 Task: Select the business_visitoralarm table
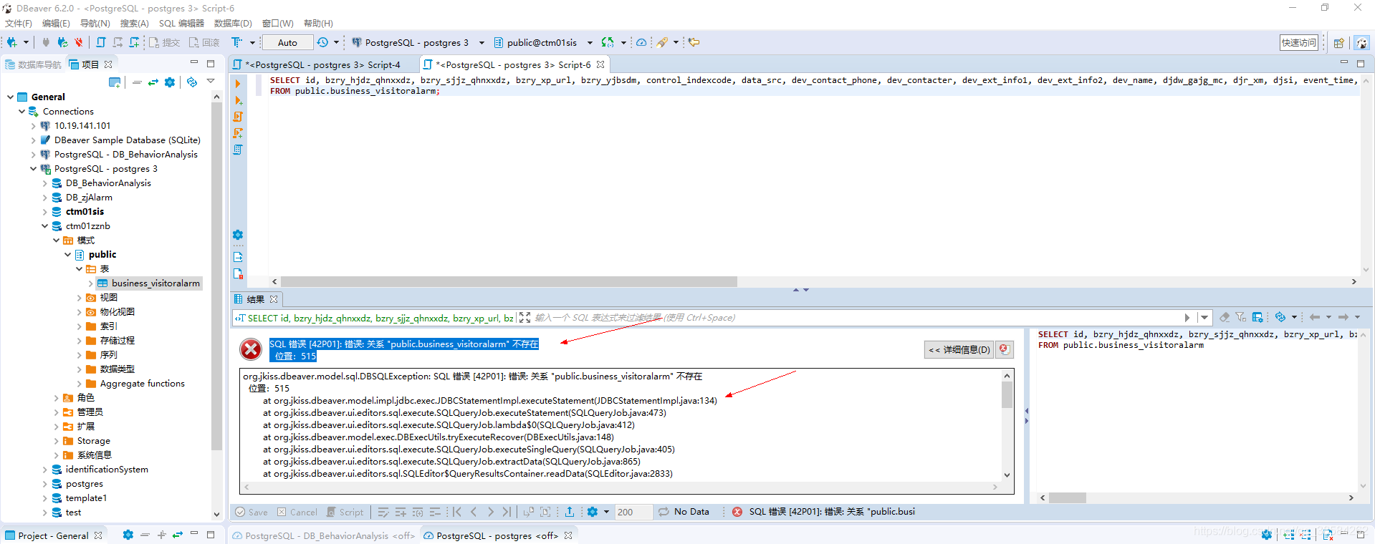click(x=155, y=283)
